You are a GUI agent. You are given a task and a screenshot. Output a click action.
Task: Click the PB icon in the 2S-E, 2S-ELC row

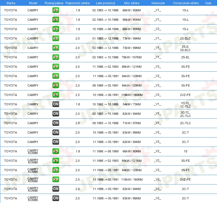(x=56, y=48)
